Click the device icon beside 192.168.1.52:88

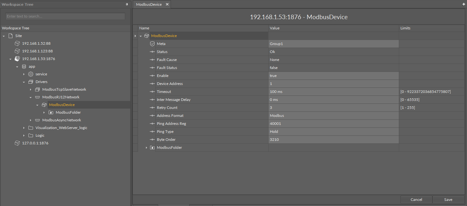pos(17,43)
